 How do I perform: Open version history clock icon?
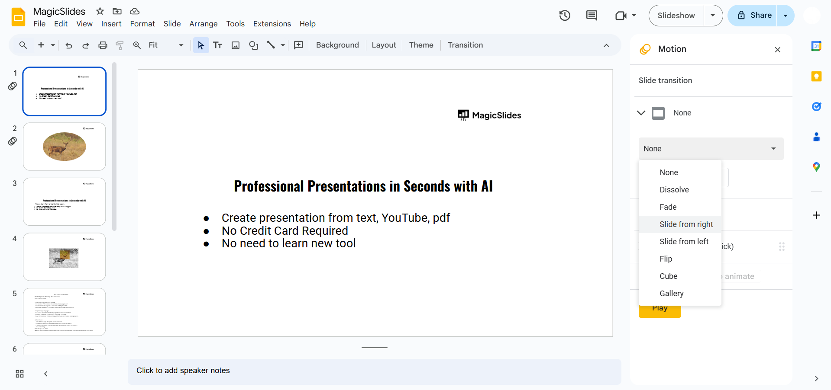pos(565,16)
